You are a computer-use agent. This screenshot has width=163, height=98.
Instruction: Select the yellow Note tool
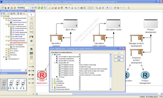[31, 61]
